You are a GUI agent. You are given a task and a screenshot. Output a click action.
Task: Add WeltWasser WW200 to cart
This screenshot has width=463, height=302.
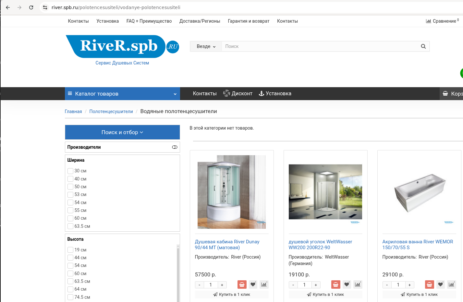pos(335,285)
